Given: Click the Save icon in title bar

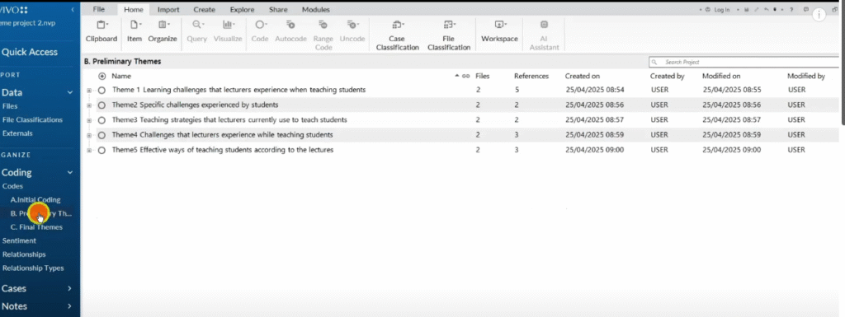Looking at the screenshot, I should pyautogui.click(x=746, y=10).
